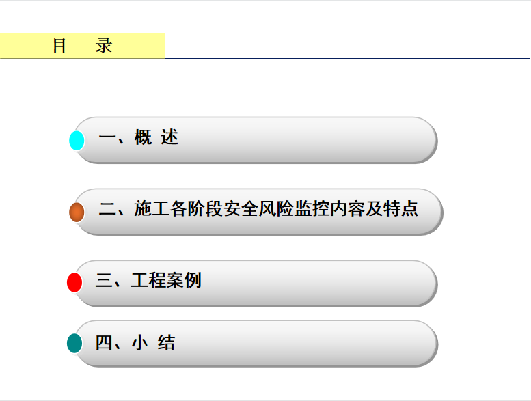Open 二、施工各阶段安全风险监控内容及特点 item
This screenshot has height=401, width=531.
258,208
